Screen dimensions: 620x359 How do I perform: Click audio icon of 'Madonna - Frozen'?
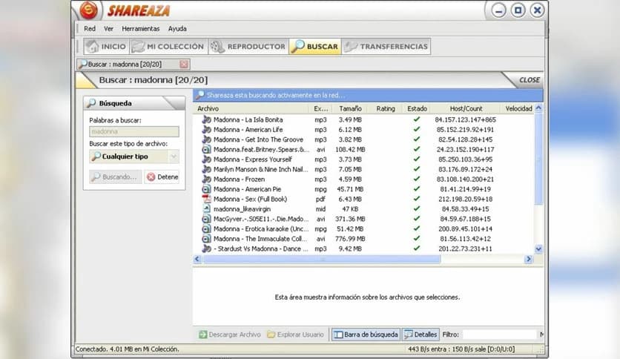tap(206, 179)
